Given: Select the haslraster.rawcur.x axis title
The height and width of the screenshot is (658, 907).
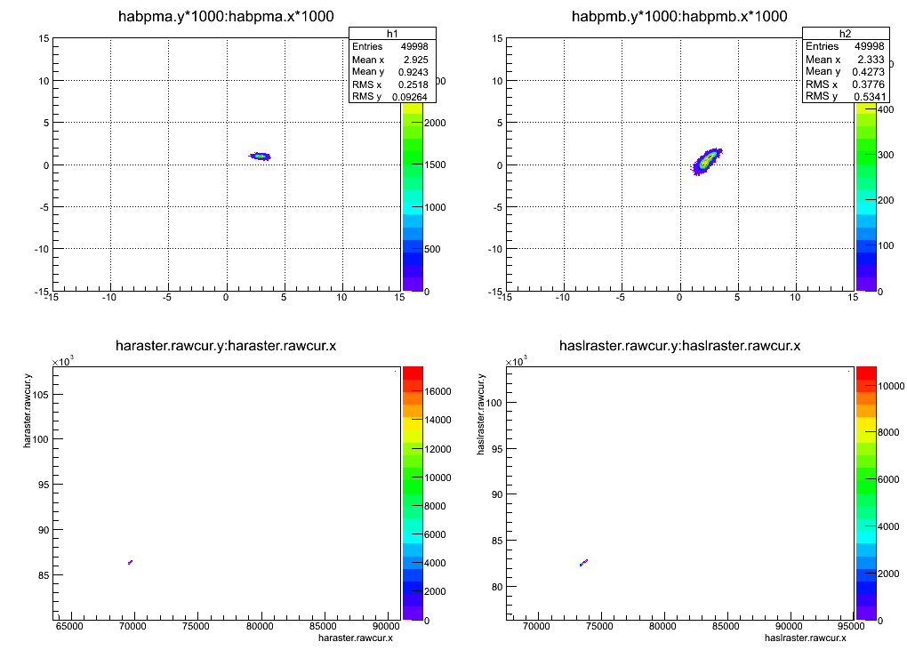Looking at the screenshot, I should [x=806, y=638].
